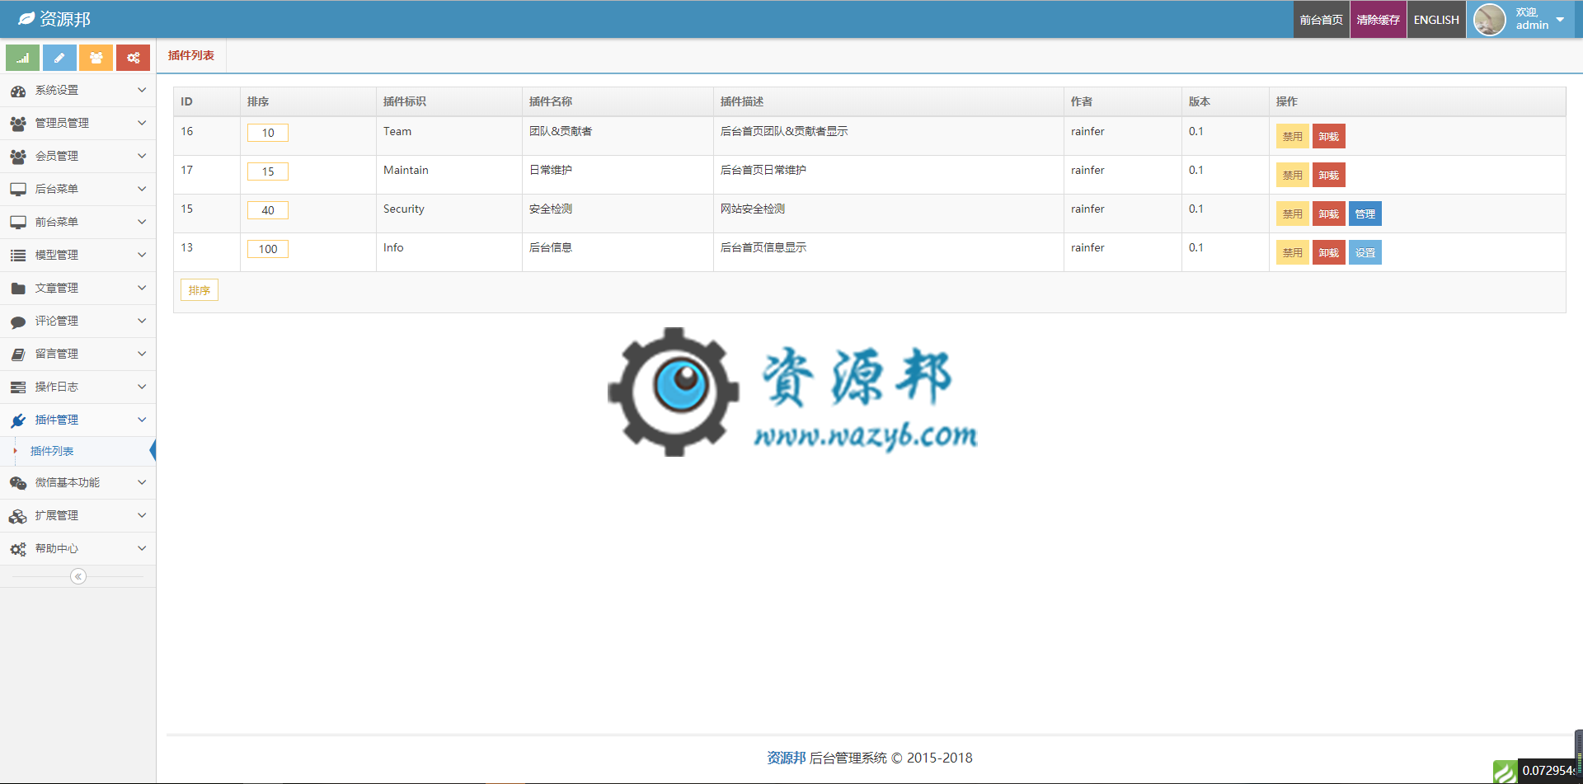Open the 评论管理 menu item
The width and height of the screenshot is (1583, 784).
(78, 321)
